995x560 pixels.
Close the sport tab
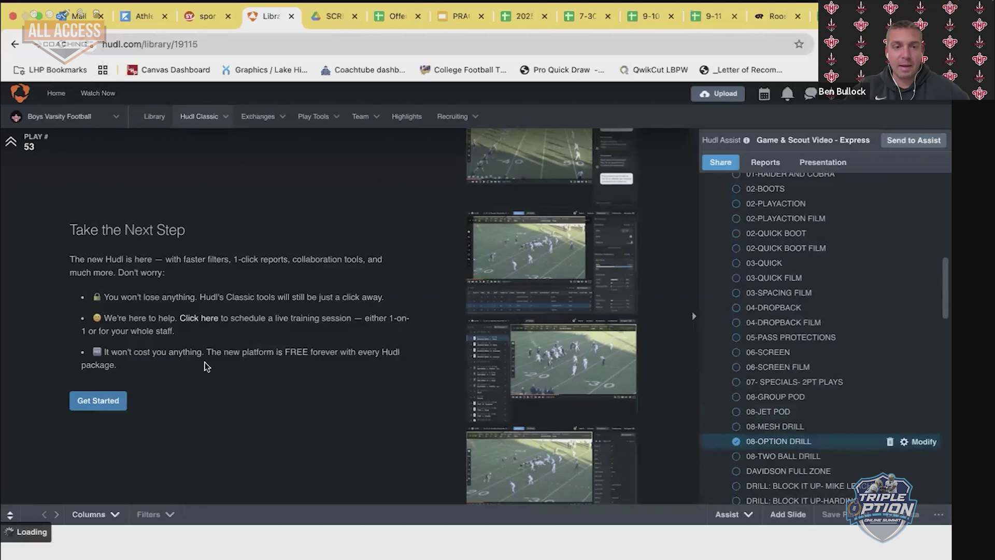click(228, 17)
